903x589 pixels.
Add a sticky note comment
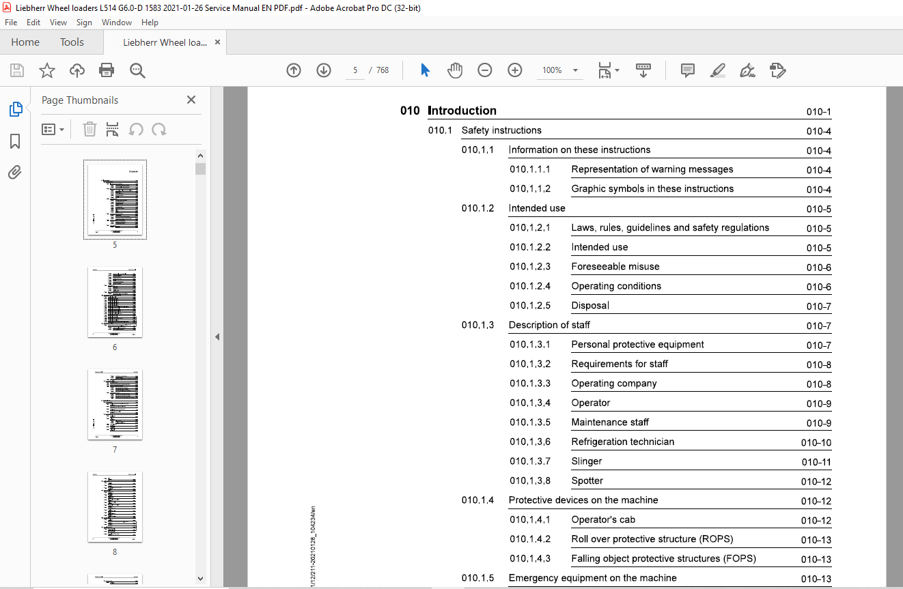tap(688, 70)
